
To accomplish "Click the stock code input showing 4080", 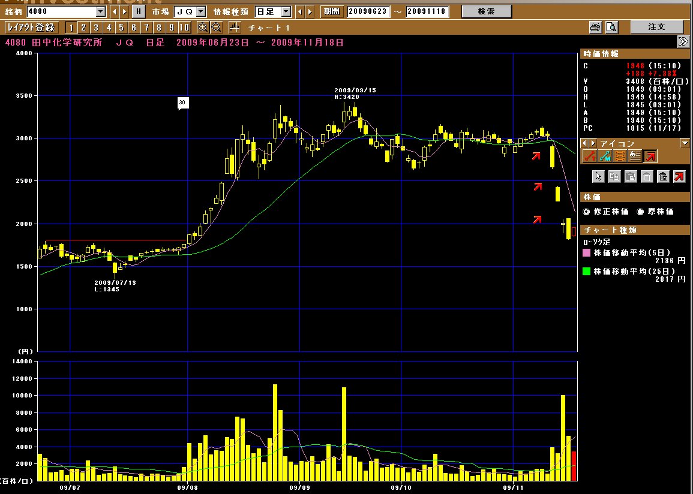I will (62, 11).
